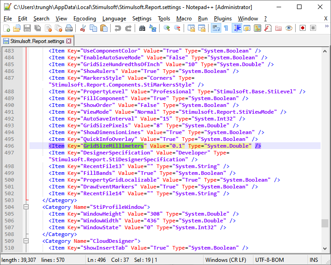This screenshot has height=265, width=331.
Task: Toggle Synchronize Horizontal Scrolling
Action: point(202,28)
